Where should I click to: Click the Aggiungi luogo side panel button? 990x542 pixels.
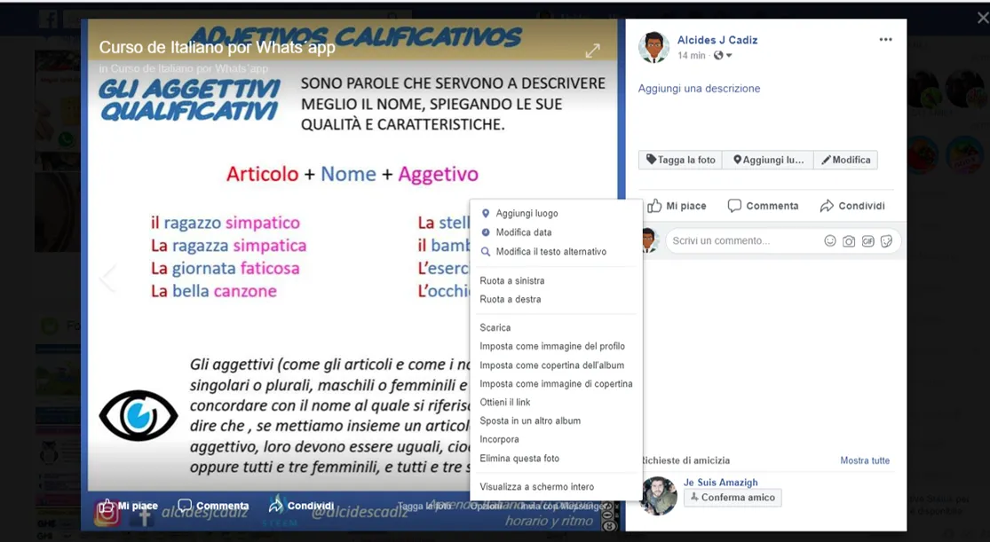tap(768, 160)
